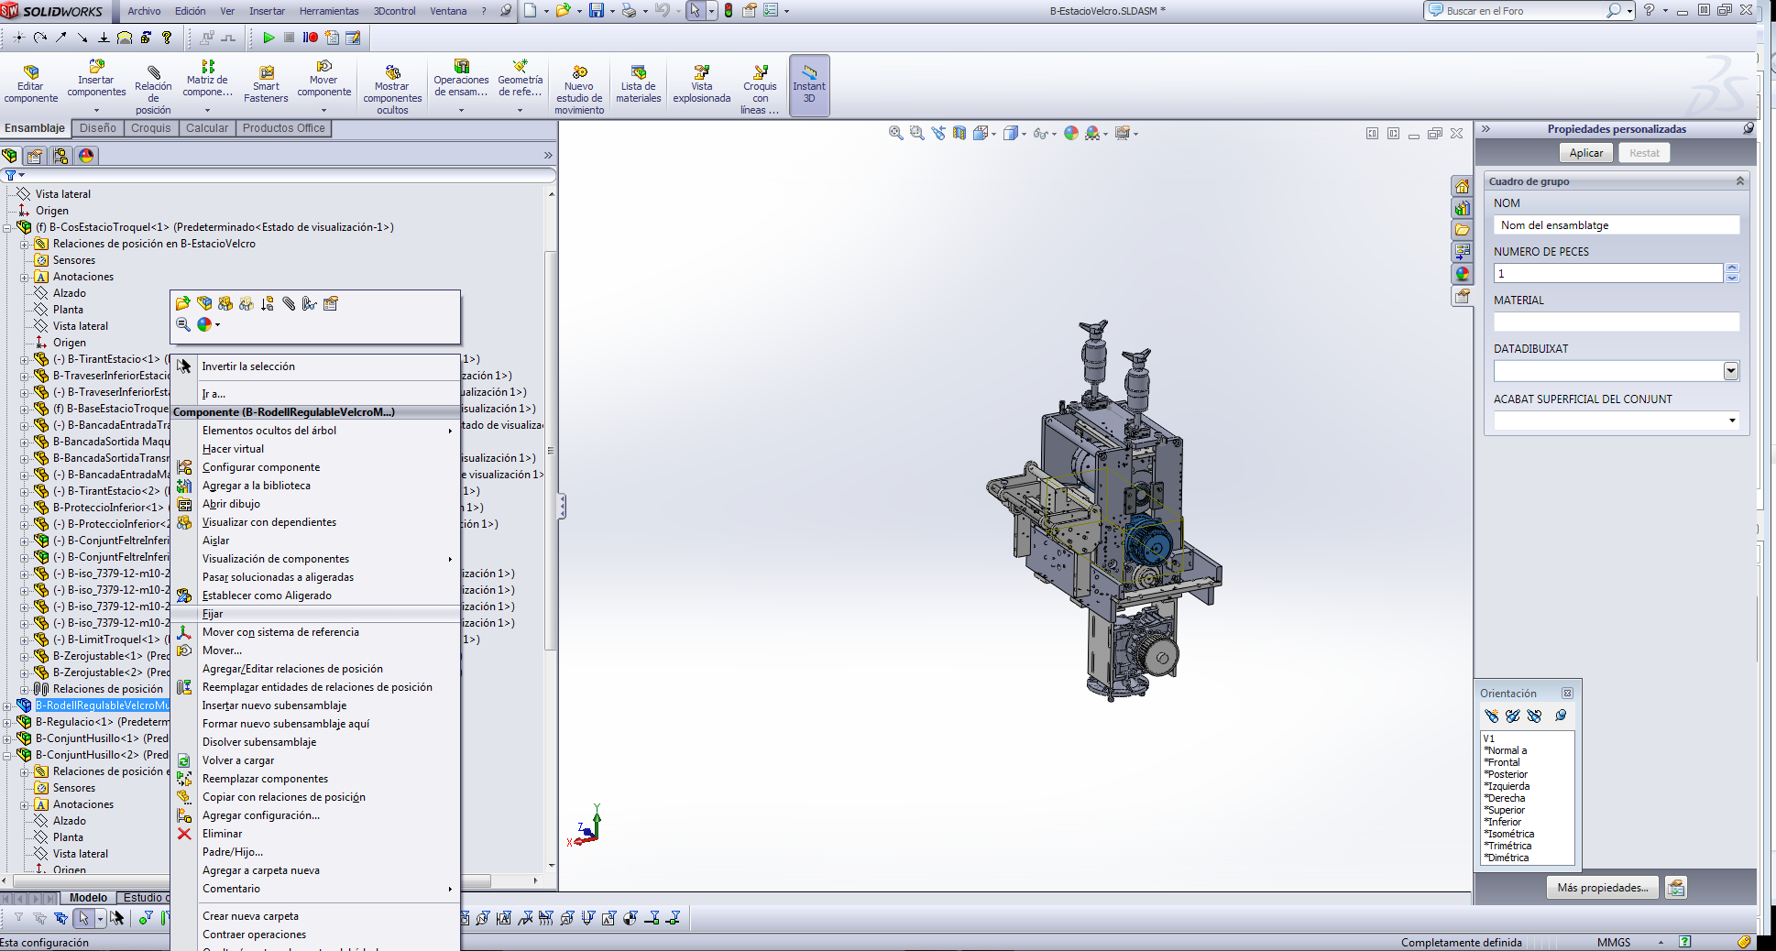Viewport: 1776px width, 951px height.
Task: Run macro with green play button
Action: [269, 38]
